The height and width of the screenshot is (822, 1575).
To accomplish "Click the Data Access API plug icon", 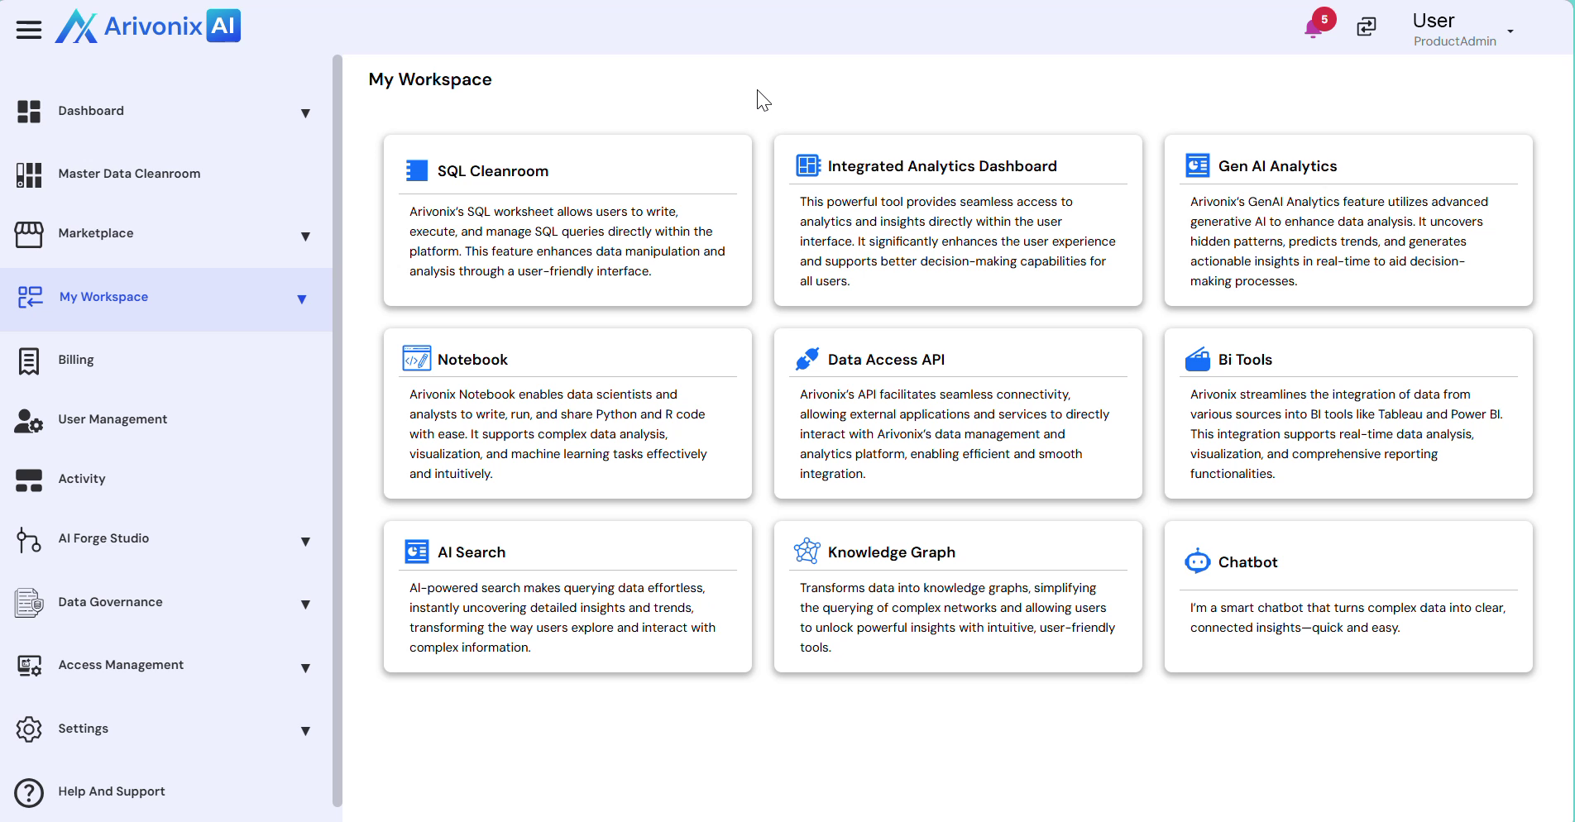I will coord(807,359).
